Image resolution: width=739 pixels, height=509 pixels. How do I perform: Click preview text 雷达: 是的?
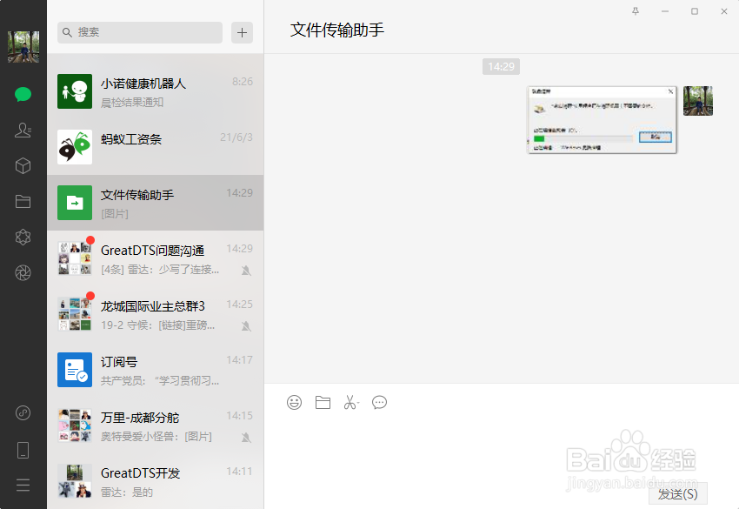(x=127, y=492)
